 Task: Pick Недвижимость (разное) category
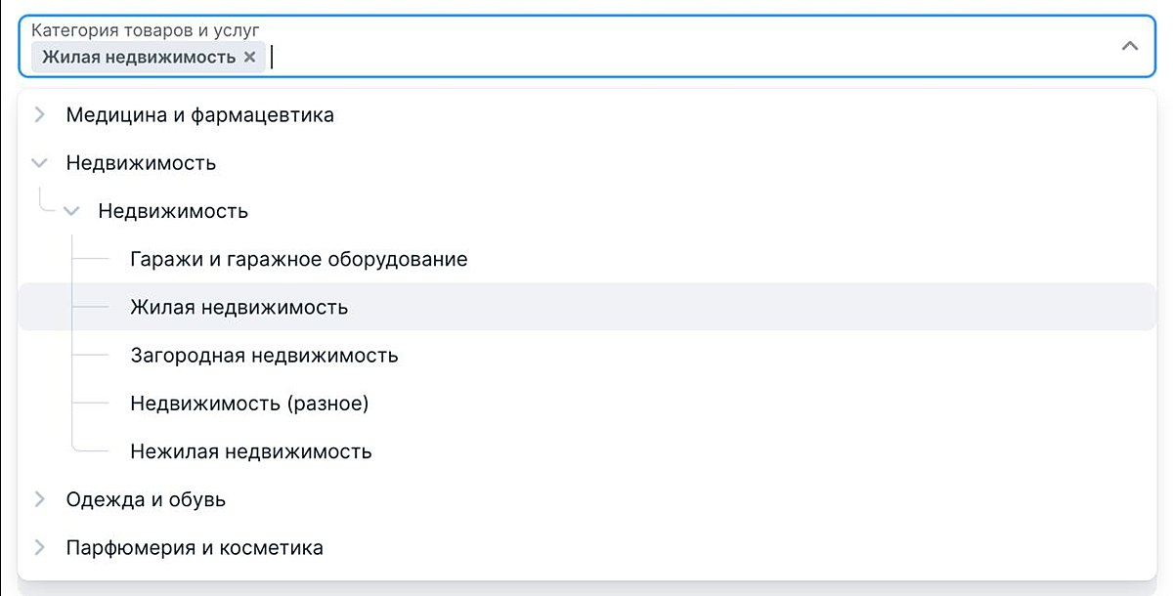pyautogui.click(x=249, y=403)
